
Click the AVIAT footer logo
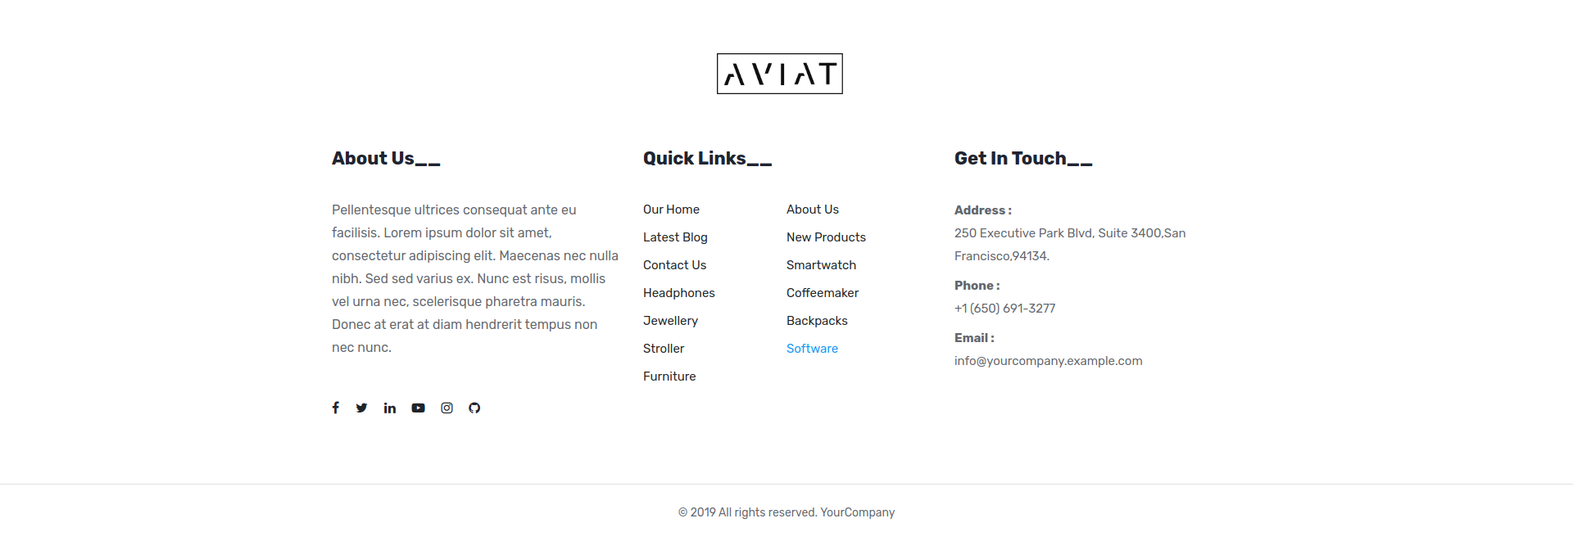[779, 74]
